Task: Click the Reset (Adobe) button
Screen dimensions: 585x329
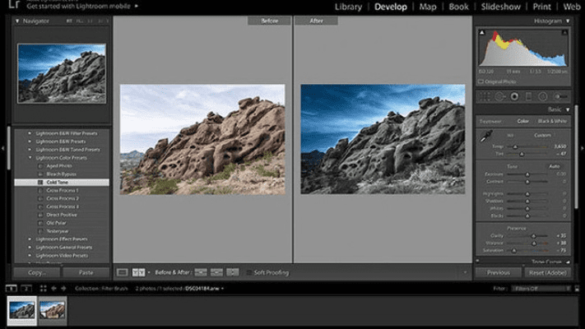Action: pyautogui.click(x=547, y=271)
